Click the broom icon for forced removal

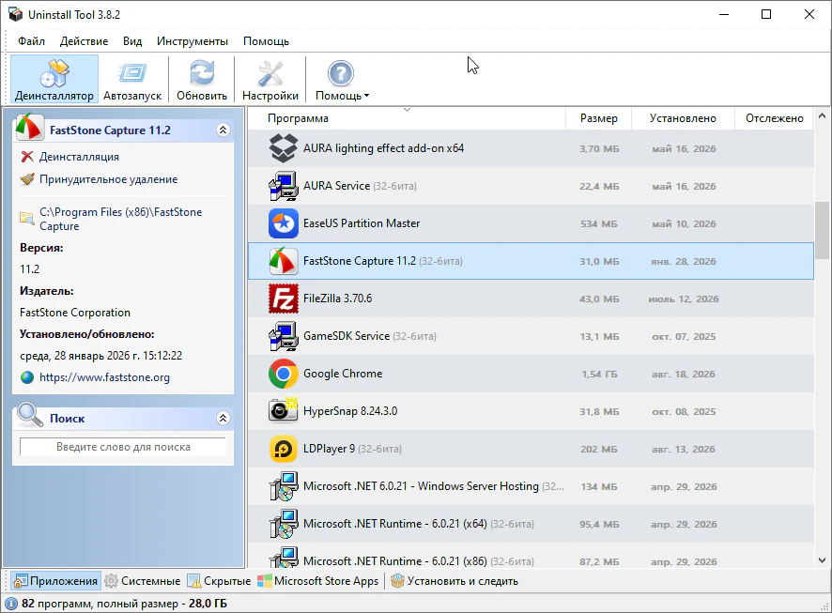(27, 179)
